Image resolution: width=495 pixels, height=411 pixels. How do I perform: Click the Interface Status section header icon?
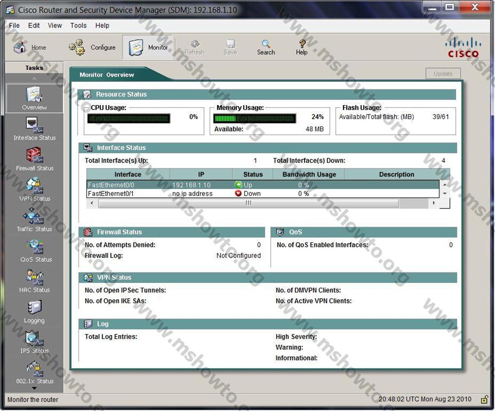click(x=88, y=148)
